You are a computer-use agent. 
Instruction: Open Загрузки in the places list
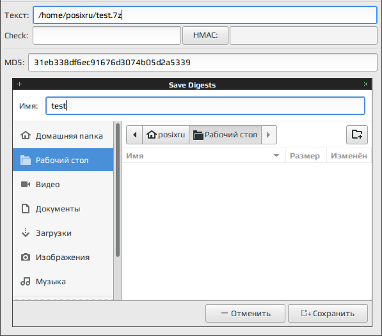coord(63,233)
